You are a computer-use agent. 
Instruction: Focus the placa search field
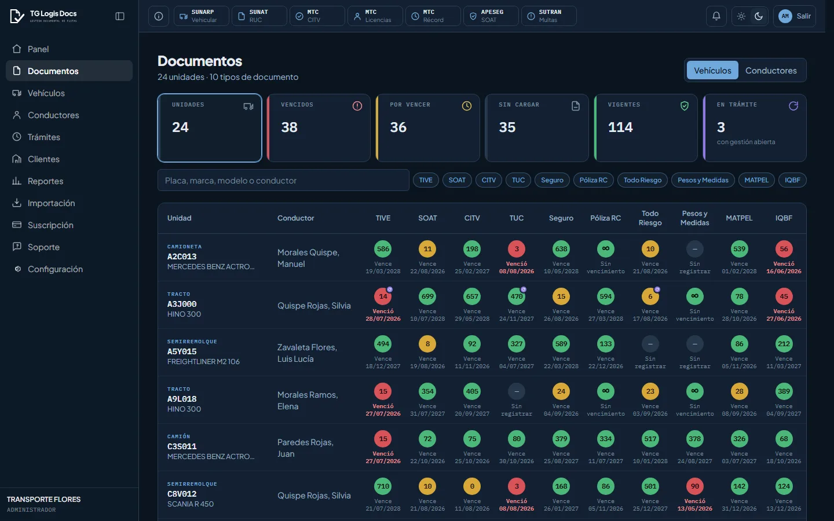point(283,180)
